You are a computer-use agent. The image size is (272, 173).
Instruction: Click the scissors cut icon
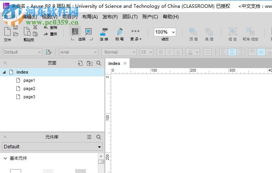click(x=35, y=27)
